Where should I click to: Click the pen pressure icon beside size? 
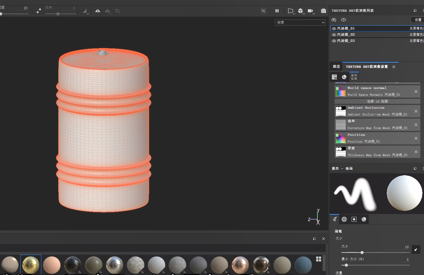(416, 249)
